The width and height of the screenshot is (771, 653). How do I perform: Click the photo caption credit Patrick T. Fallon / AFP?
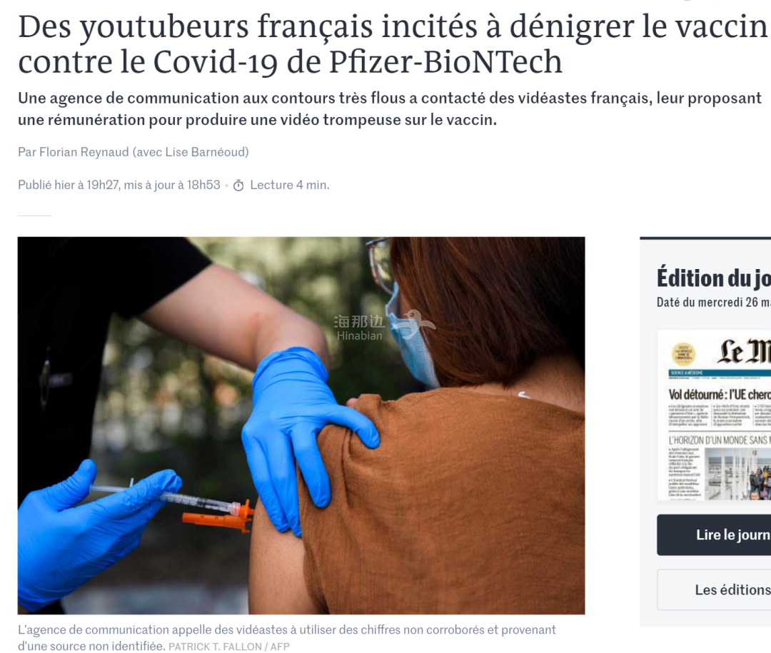[229, 647]
